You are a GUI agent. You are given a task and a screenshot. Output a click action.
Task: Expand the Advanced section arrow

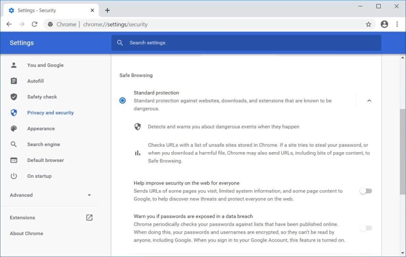tap(89, 195)
